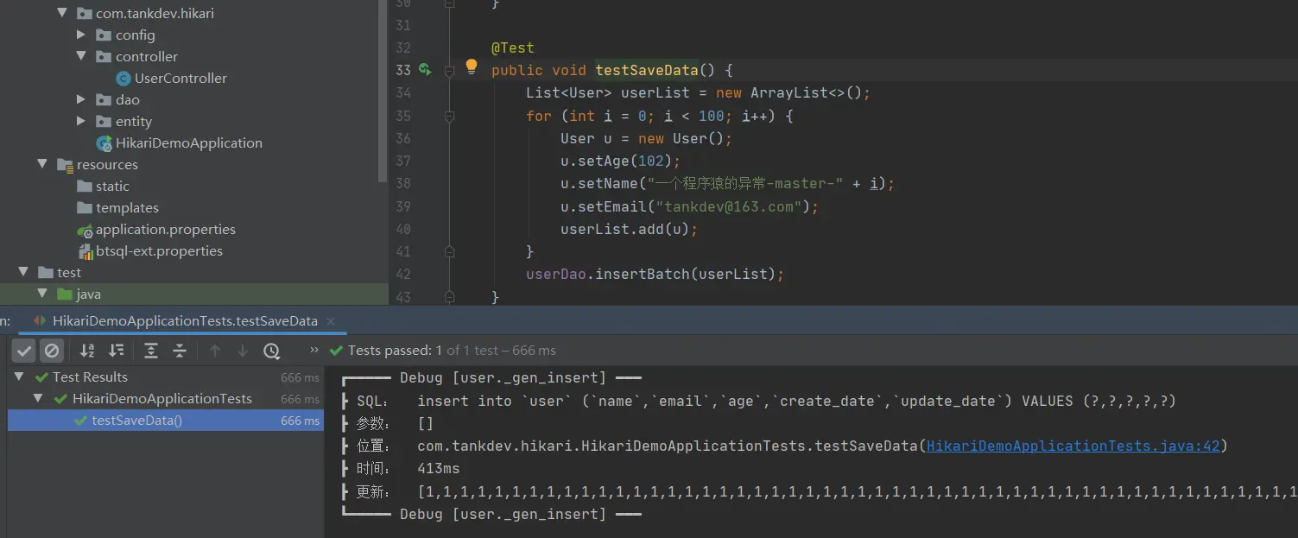Click the btsql-ext.properties file icon

click(x=85, y=251)
